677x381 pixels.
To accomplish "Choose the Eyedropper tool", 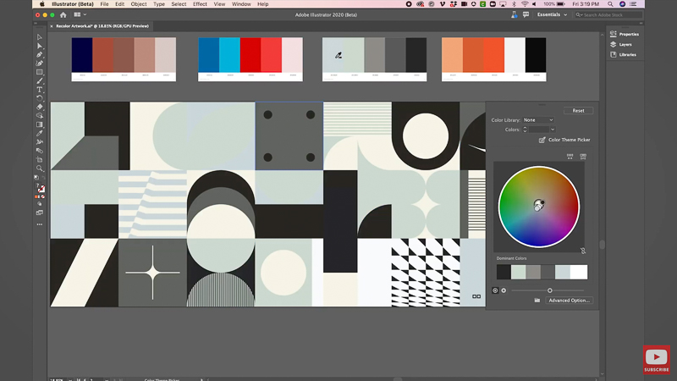I will pos(39,133).
